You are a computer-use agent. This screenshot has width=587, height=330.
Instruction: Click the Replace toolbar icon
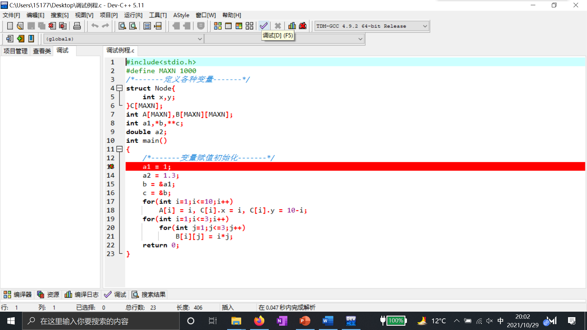pos(133,26)
